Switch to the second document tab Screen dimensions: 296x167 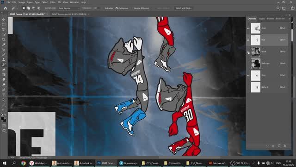69,14
